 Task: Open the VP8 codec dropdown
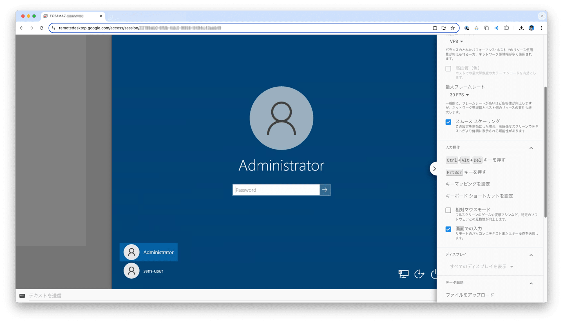coord(456,41)
